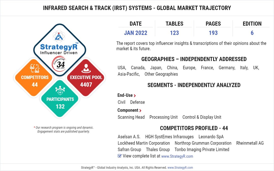Click the Canada geography
The width and height of the screenshot is (274, 171).
coord(138,68)
